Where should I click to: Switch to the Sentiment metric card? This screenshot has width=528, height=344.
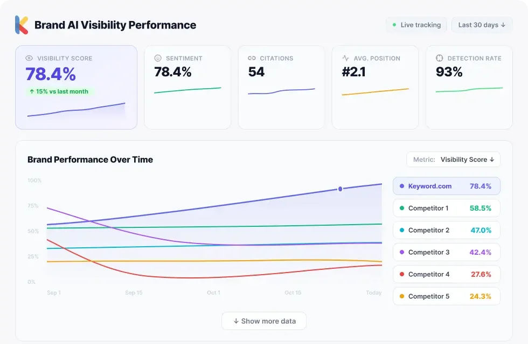pos(187,87)
